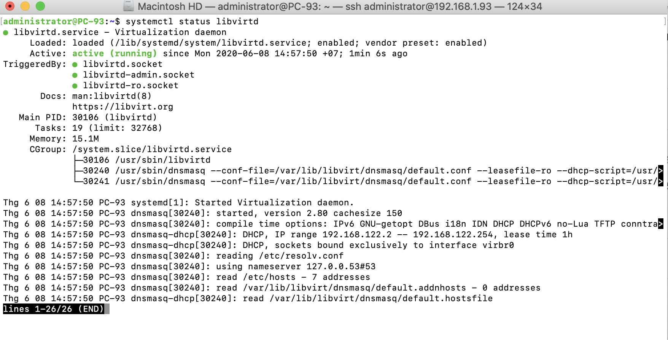This screenshot has width=668, height=340.
Task: Click the green dot next to libvirtd-ro.socket
Action: pos(75,86)
